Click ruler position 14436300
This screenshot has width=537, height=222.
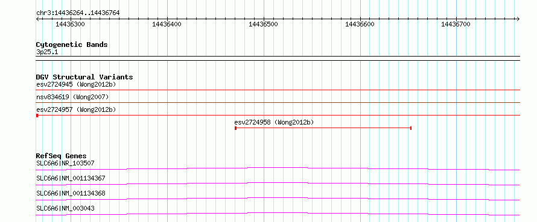coord(70,24)
